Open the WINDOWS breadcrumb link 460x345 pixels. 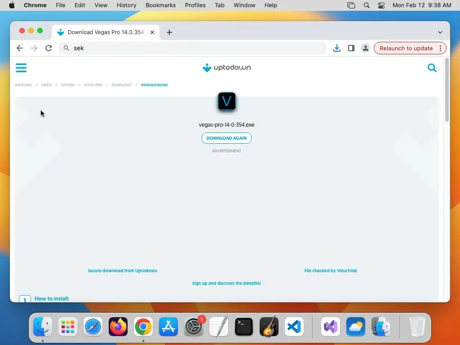[23, 85]
